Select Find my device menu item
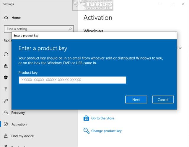This screenshot has height=147, width=189. pos(22,136)
